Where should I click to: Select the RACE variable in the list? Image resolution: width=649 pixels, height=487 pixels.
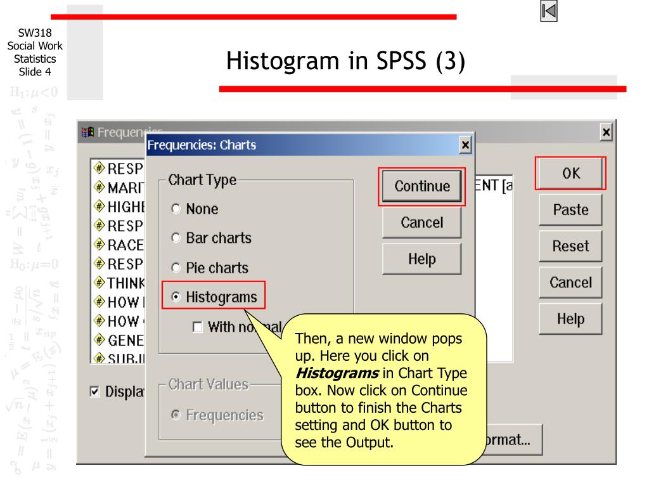point(125,245)
